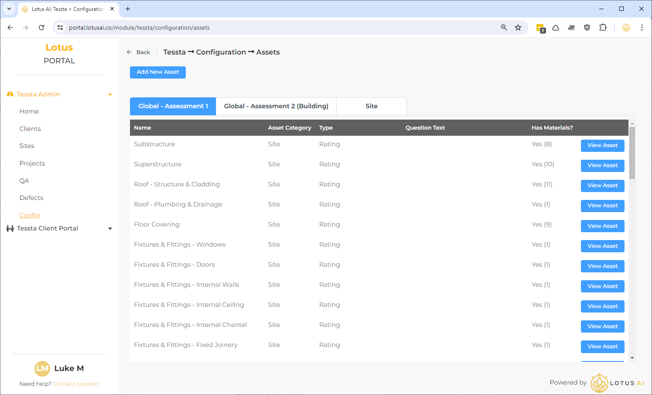Image resolution: width=652 pixels, height=395 pixels.
Task: Select the Site tab
Action: point(372,106)
